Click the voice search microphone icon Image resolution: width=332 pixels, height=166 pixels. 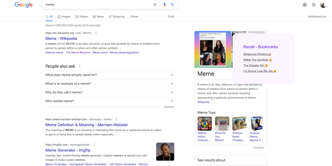pyautogui.click(x=164, y=5)
